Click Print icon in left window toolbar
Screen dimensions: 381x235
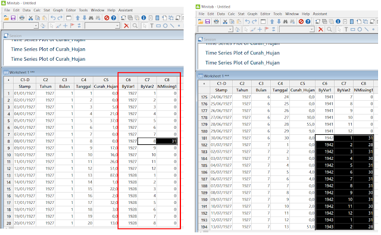[x=22, y=18]
